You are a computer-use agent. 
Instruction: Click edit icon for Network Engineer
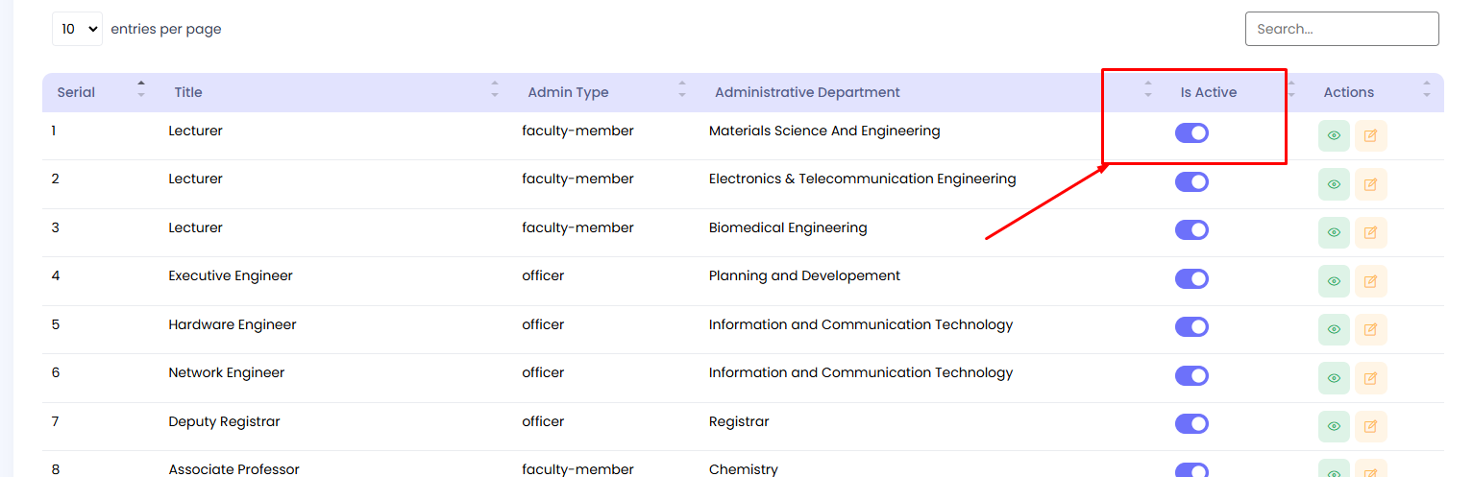click(1370, 378)
